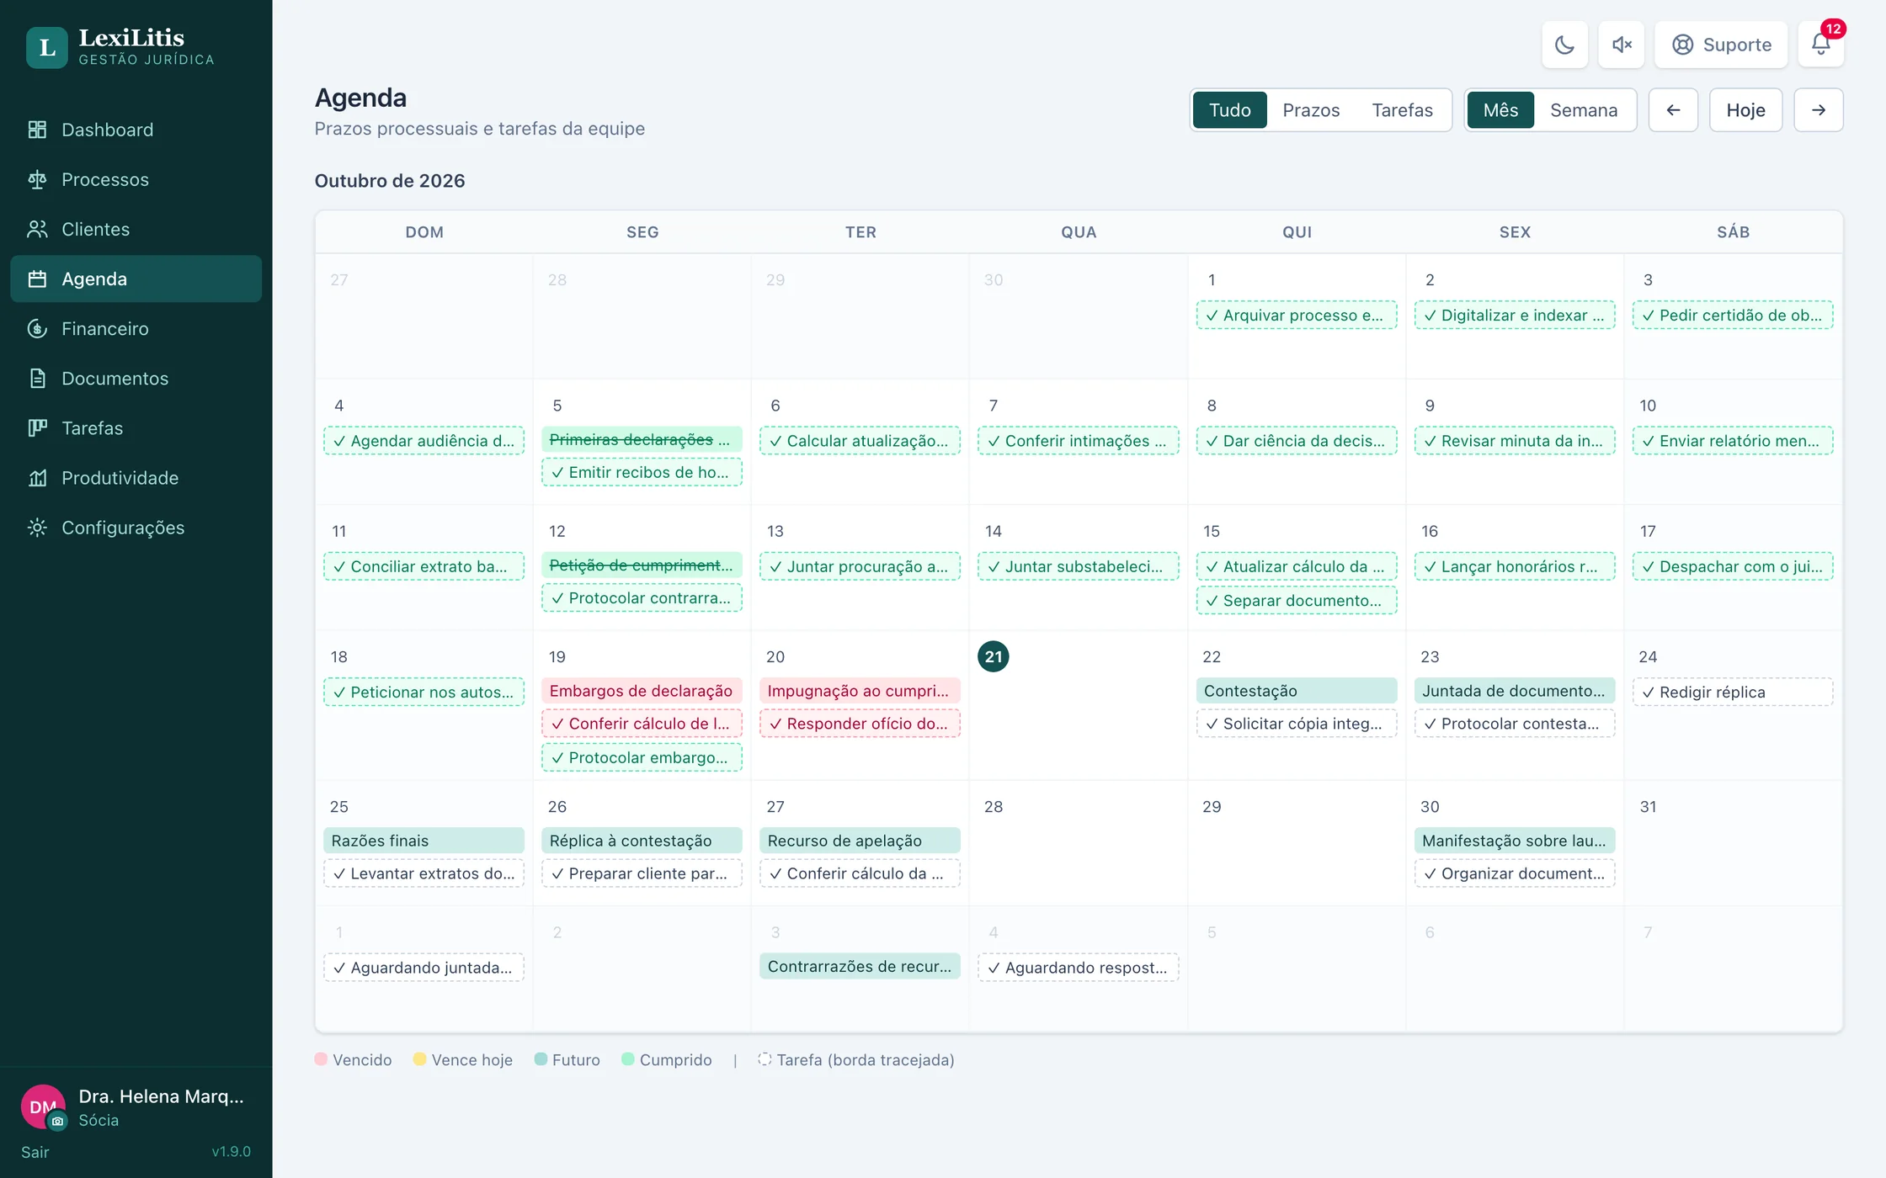The image size is (1886, 1178).
Task: Toggle dark mode moon icon
Action: click(x=1564, y=45)
